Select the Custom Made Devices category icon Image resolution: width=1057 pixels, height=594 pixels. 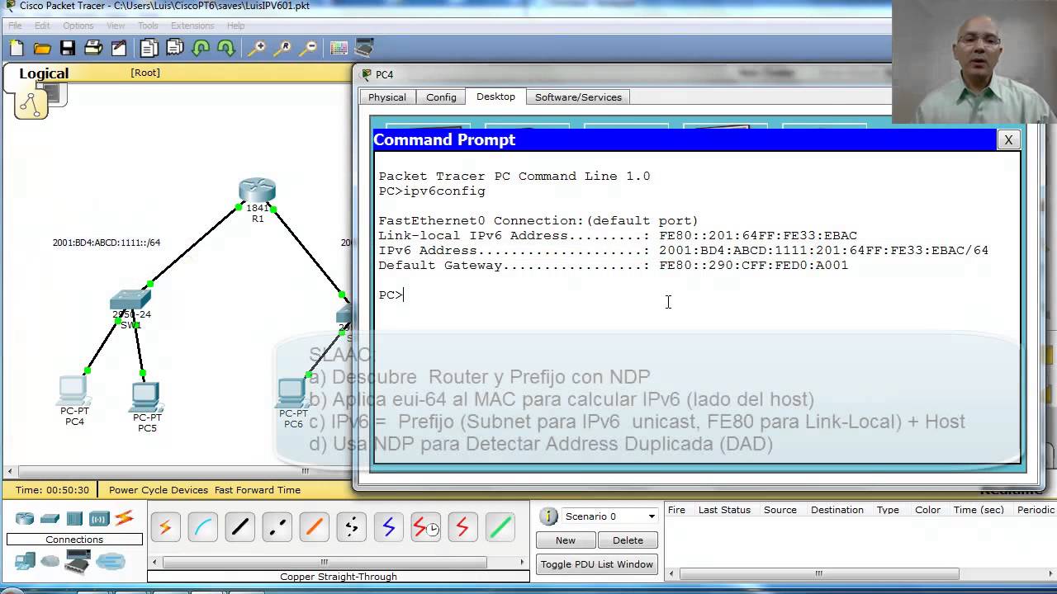78,563
